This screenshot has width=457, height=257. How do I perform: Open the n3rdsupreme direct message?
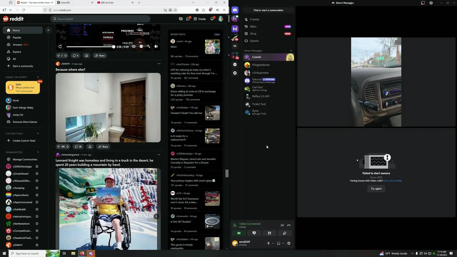[269, 73]
